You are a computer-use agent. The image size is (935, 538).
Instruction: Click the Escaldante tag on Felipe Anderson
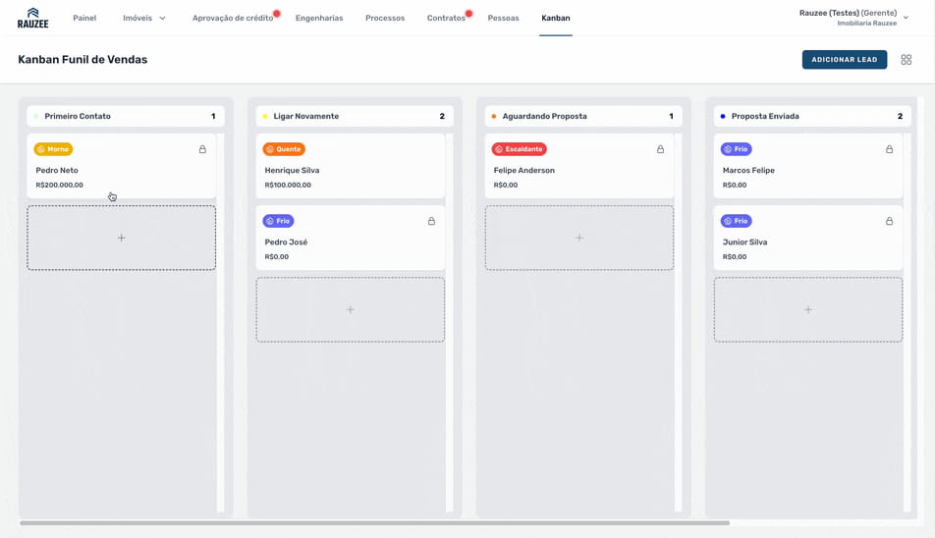(x=519, y=149)
